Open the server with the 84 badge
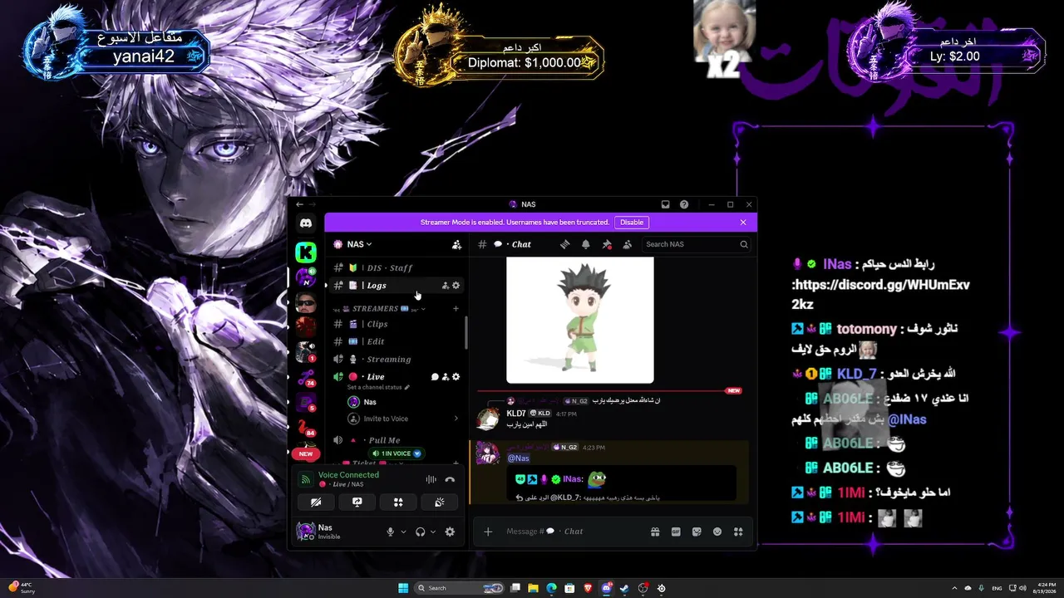This screenshot has width=1064, height=598. [x=306, y=428]
